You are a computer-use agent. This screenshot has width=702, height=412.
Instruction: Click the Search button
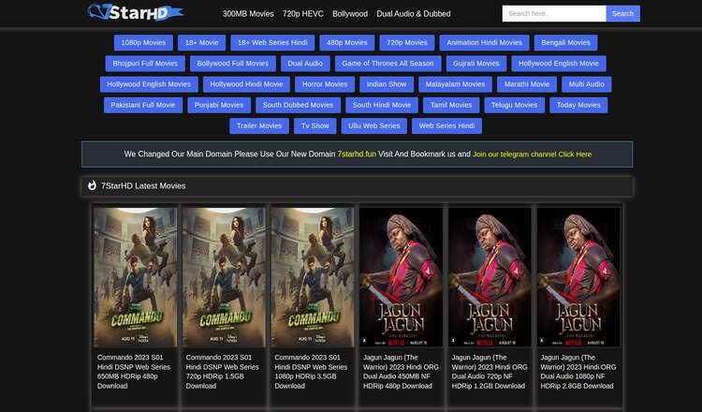point(622,13)
